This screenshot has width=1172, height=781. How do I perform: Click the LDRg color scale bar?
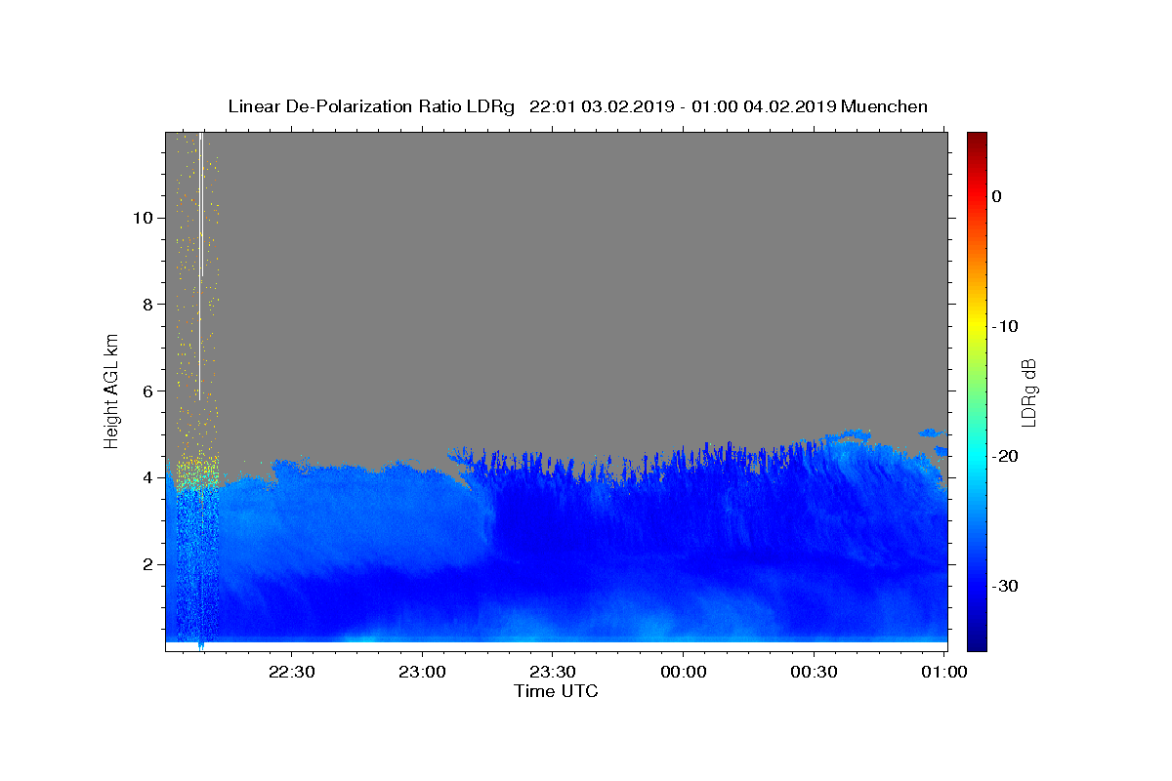(x=977, y=390)
